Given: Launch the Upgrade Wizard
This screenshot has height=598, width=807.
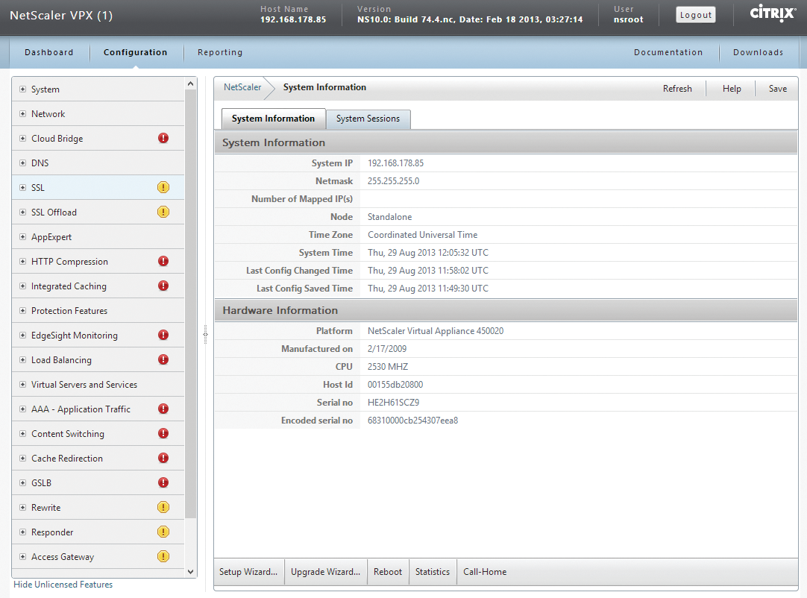Looking at the screenshot, I should point(326,572).
